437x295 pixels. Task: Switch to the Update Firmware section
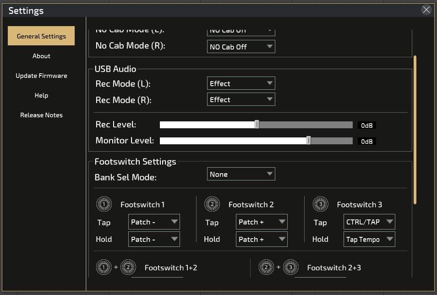pyautogui.click(x=41, y=76)
